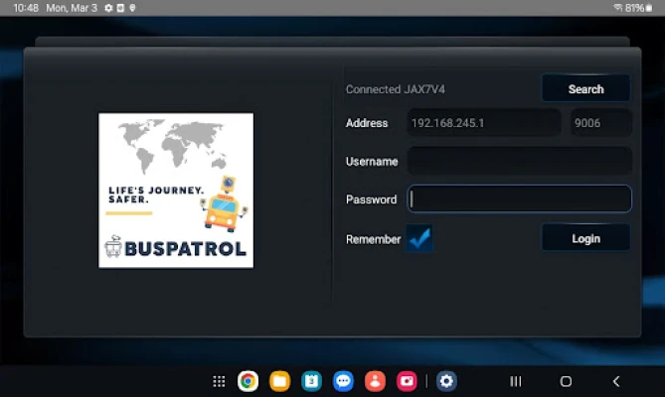
Task: Focus the IP address field 192.168.245.1
Action: 484,123
